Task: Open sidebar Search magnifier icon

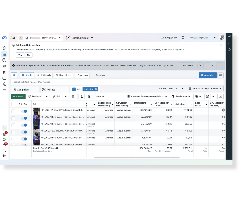Action: (x=4, y=150)
